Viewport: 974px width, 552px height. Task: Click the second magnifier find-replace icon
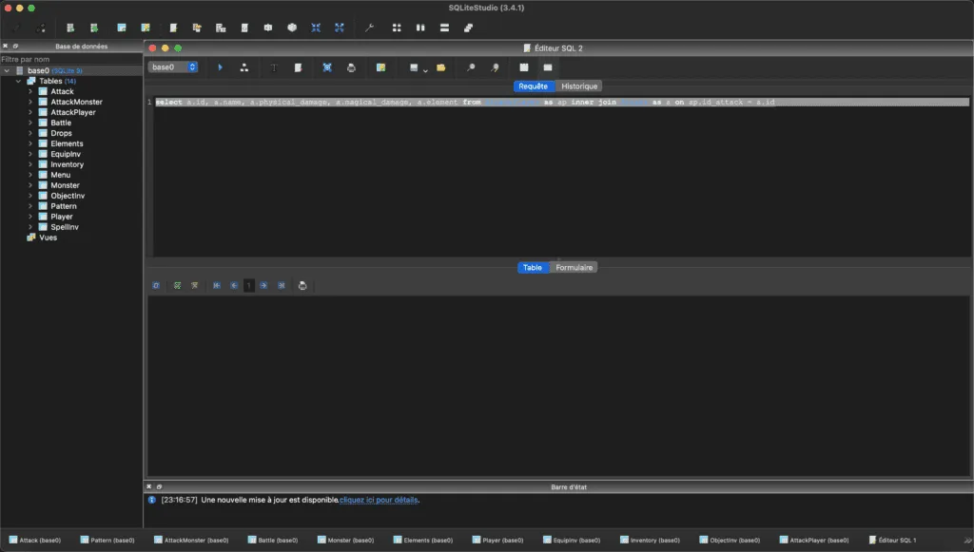(x=495, y=67)
